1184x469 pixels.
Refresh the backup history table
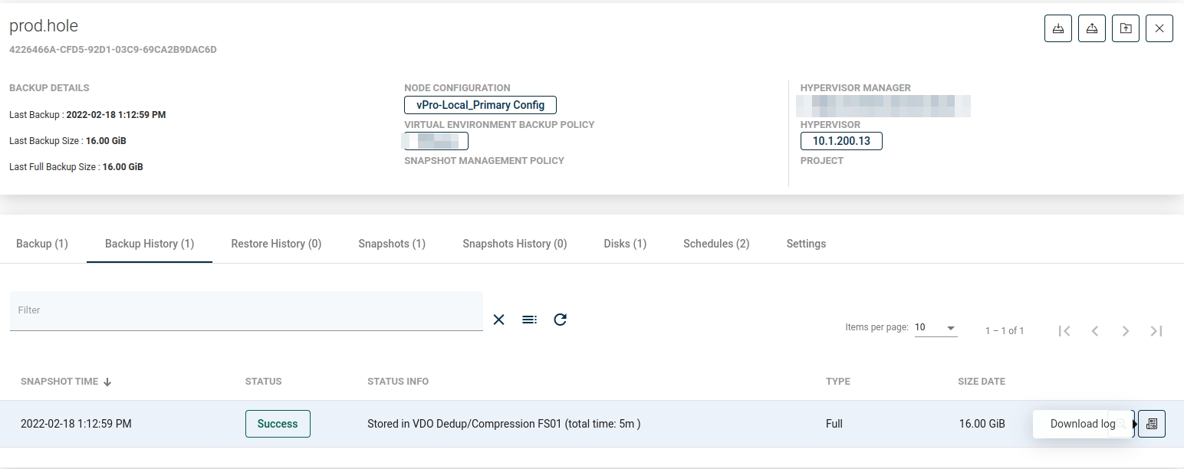coord(560,320)
